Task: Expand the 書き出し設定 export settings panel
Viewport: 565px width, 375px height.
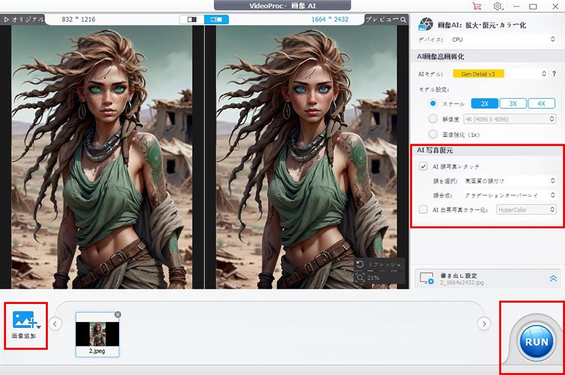Action: click(x=552, y=279)
